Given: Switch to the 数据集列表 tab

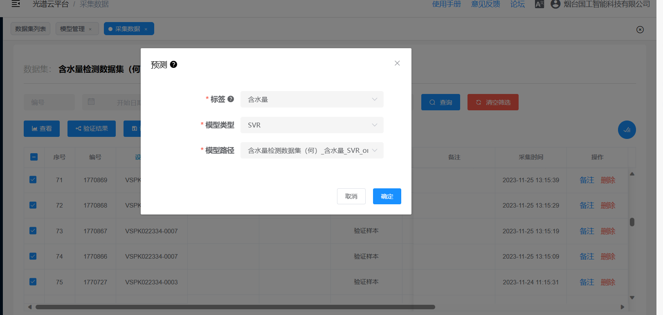Looking at the screenshot, I should [31, 29].
